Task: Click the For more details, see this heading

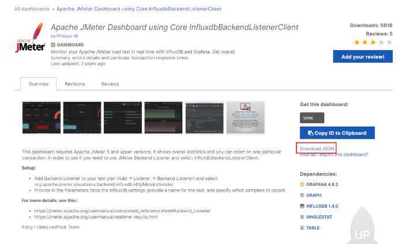Action: pyautogui.click(x=50, y=200)
